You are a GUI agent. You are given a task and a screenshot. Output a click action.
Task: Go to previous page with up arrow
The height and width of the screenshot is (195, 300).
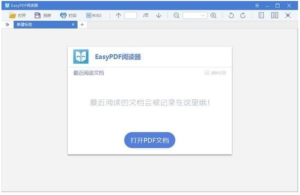(119, 15)
